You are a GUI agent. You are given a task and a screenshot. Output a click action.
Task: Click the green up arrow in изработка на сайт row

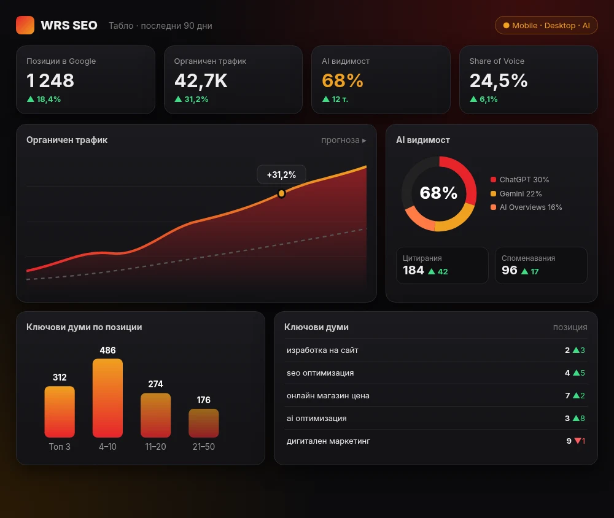pos(576,350)
